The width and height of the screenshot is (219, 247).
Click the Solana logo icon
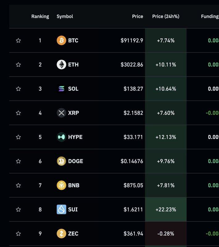point(61,89)
